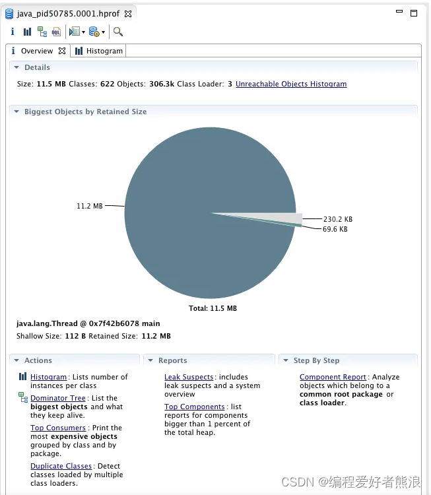The width and height of the screenshot is (431, 495).
Task: Collapse the Details section
Action: 17,67
